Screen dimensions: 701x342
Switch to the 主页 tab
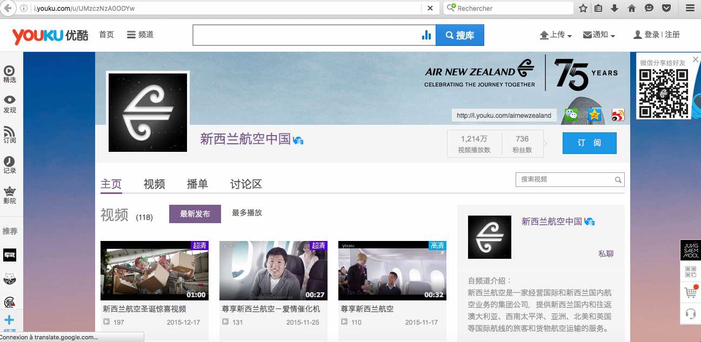(111, 184)
